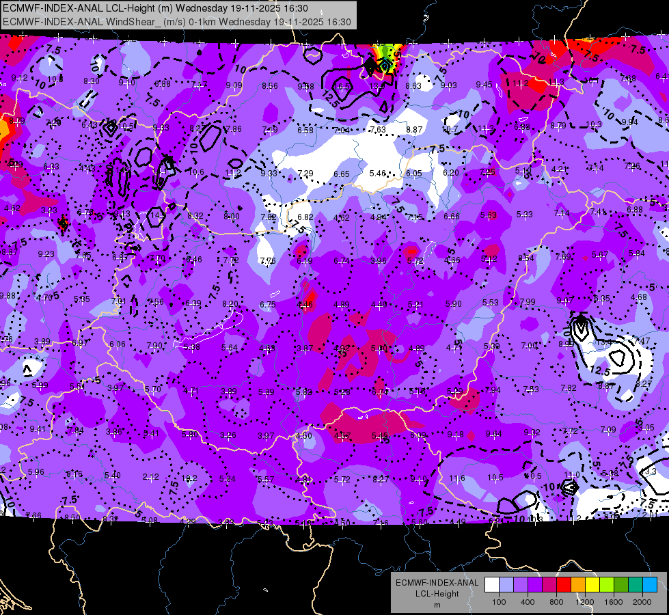The height and width of the screenshot is (615, 669).
Task: Click the red legend swatch
Action: (x=564, y=585)
